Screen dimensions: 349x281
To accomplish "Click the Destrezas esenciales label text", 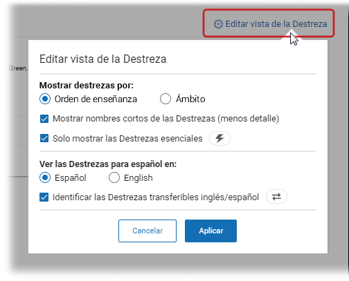I will tap(161, 139).
